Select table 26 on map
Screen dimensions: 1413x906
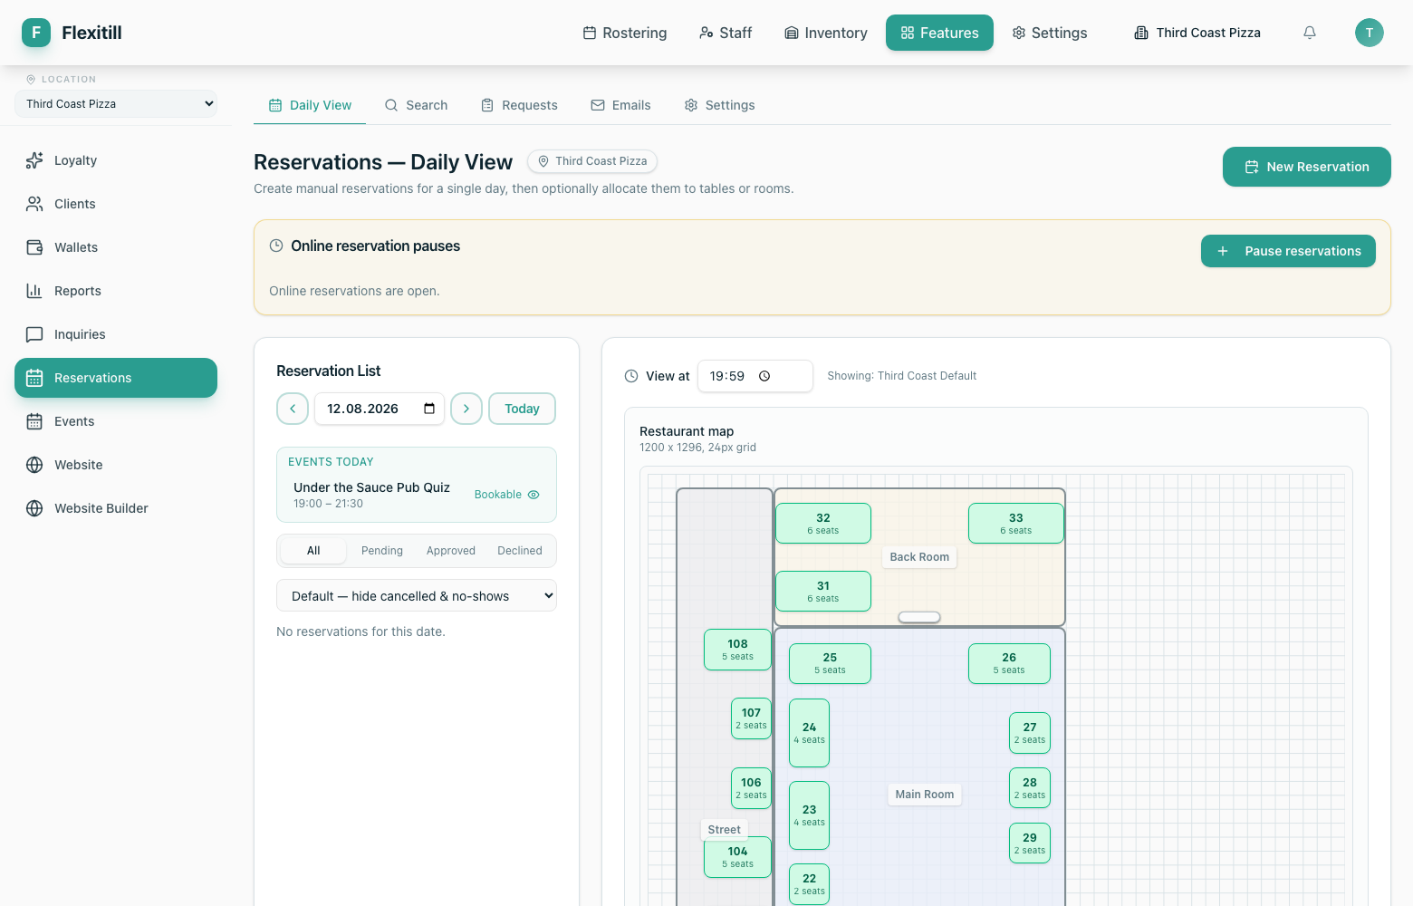coord(1009,663)
